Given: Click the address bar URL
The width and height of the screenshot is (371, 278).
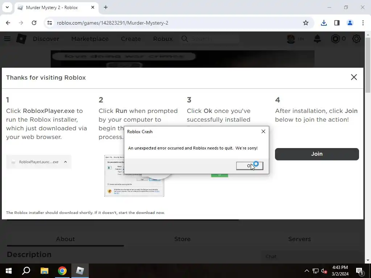Looking at the screenshot, I should click(x=112, y=23).
